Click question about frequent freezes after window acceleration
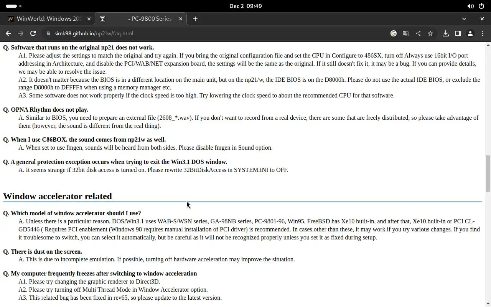491x307 pixels. pos(100,274)
